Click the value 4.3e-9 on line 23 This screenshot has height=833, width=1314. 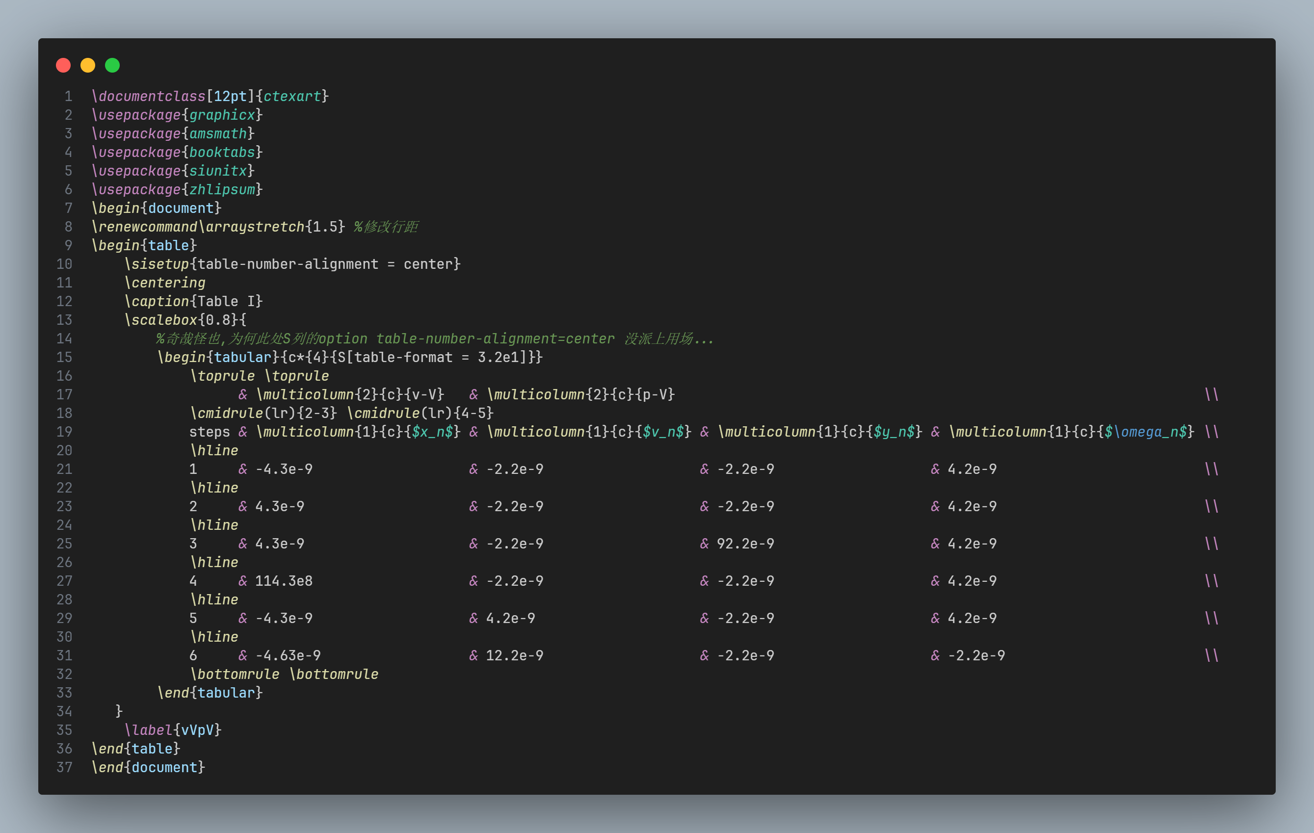[280, 506]
